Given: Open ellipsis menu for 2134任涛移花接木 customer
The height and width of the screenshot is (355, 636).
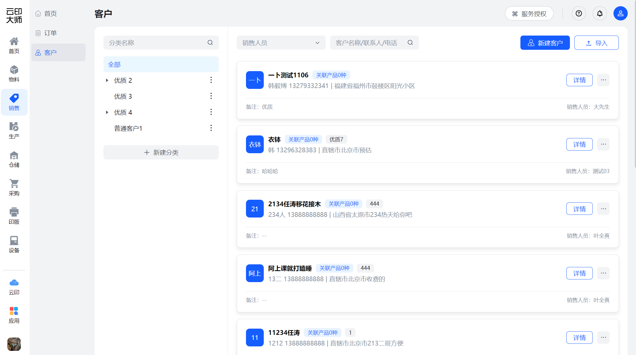Looking at the screenshot, I should [603, 209].
